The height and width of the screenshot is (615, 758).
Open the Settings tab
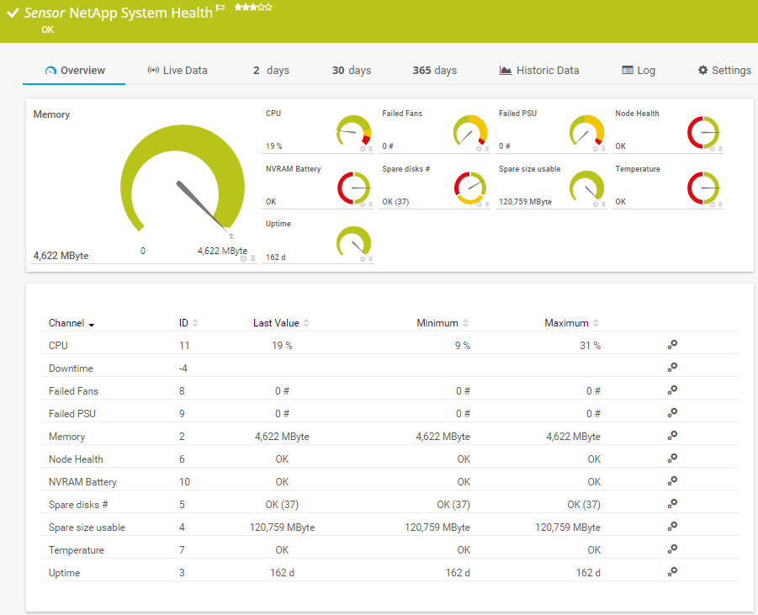724,71
